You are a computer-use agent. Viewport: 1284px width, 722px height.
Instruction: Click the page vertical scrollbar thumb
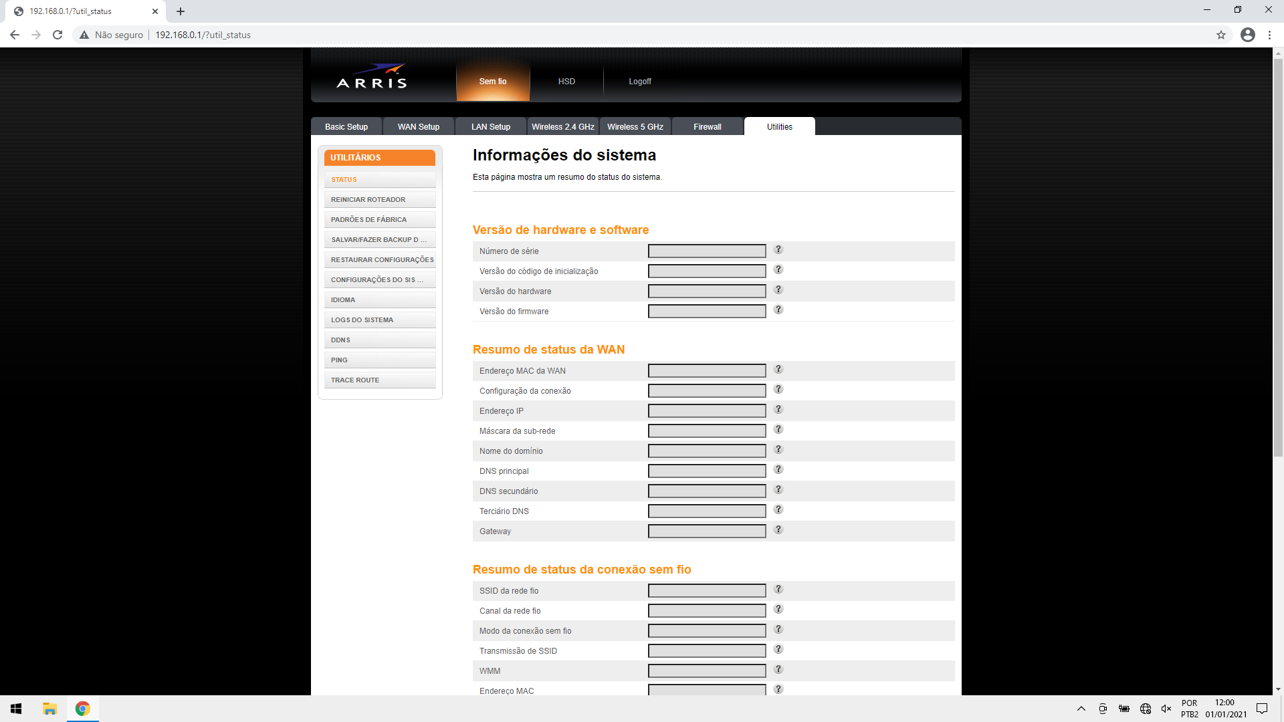tap(1278, 257)
